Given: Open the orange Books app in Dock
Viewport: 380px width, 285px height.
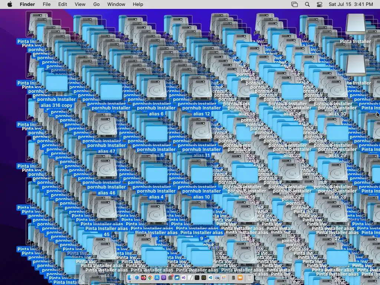Looking at the screenshot, I should (x=240, y=278).
